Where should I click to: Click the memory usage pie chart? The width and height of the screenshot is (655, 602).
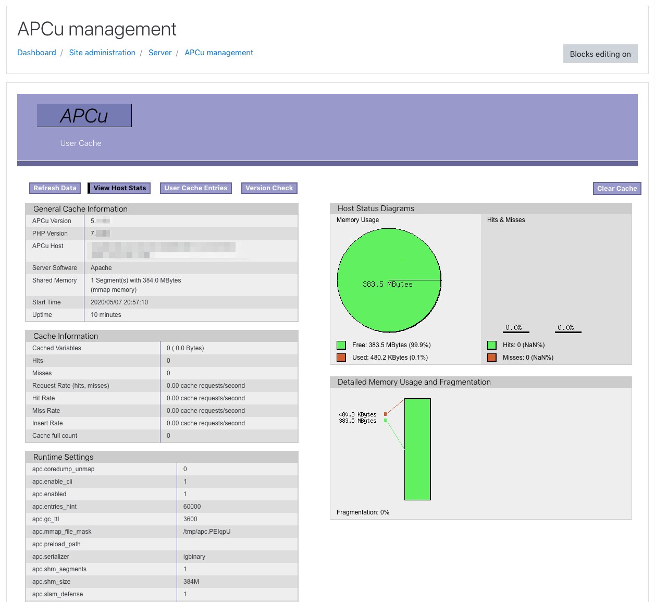pyautogui.click(x=389, y=280)
